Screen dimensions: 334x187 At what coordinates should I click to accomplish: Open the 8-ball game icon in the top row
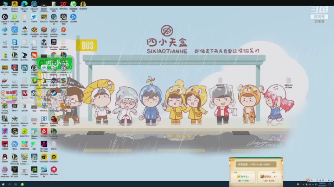coord(83,4)
